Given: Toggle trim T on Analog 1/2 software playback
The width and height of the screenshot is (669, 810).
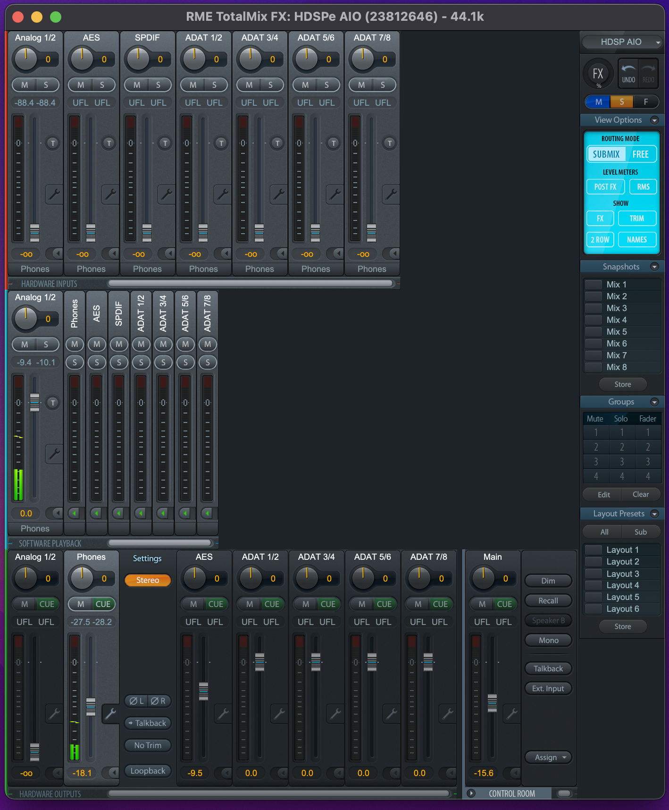Looking at the screenshot, I should 52,403.
